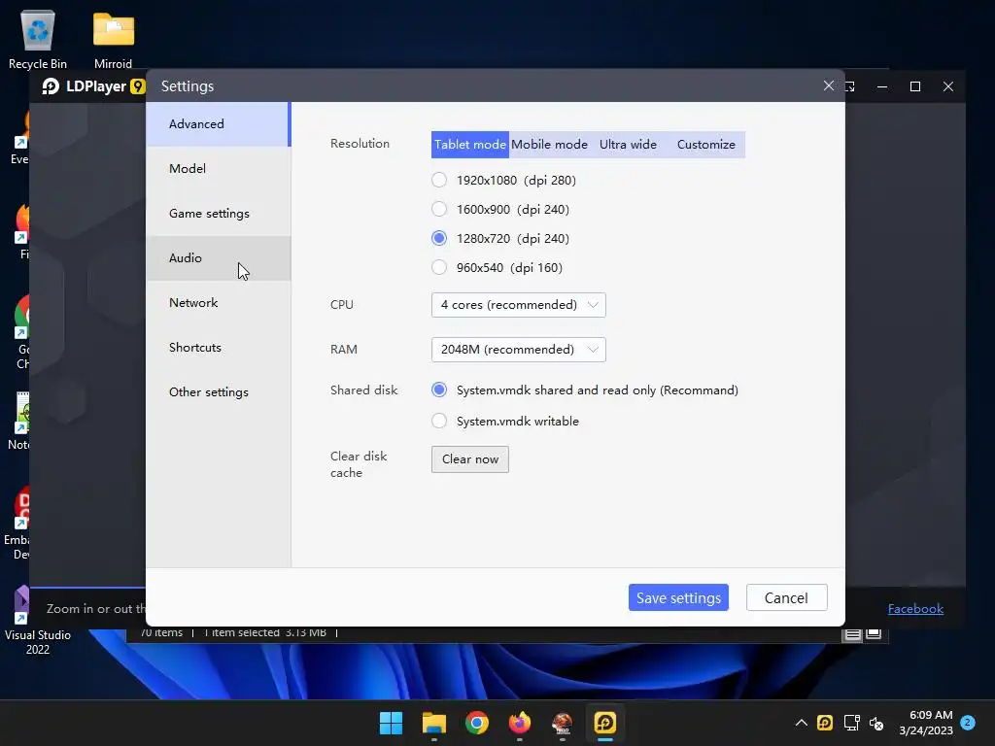The width and height of the screenshot is (995, 746).
Task: Click the LDPlayer taskbar icon
Action: [605, 723]
